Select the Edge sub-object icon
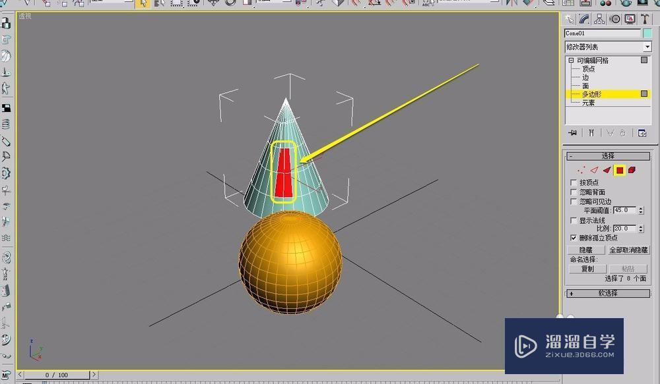The image size is (660, 384). [595, 170]
